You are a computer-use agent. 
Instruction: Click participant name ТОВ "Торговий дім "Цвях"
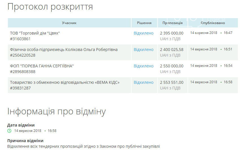coord(35,33)
